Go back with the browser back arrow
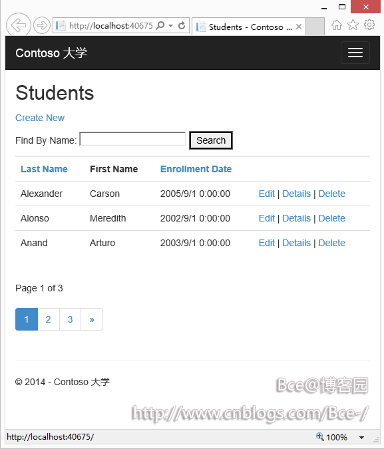384x449 pixels. coord(19,25)
